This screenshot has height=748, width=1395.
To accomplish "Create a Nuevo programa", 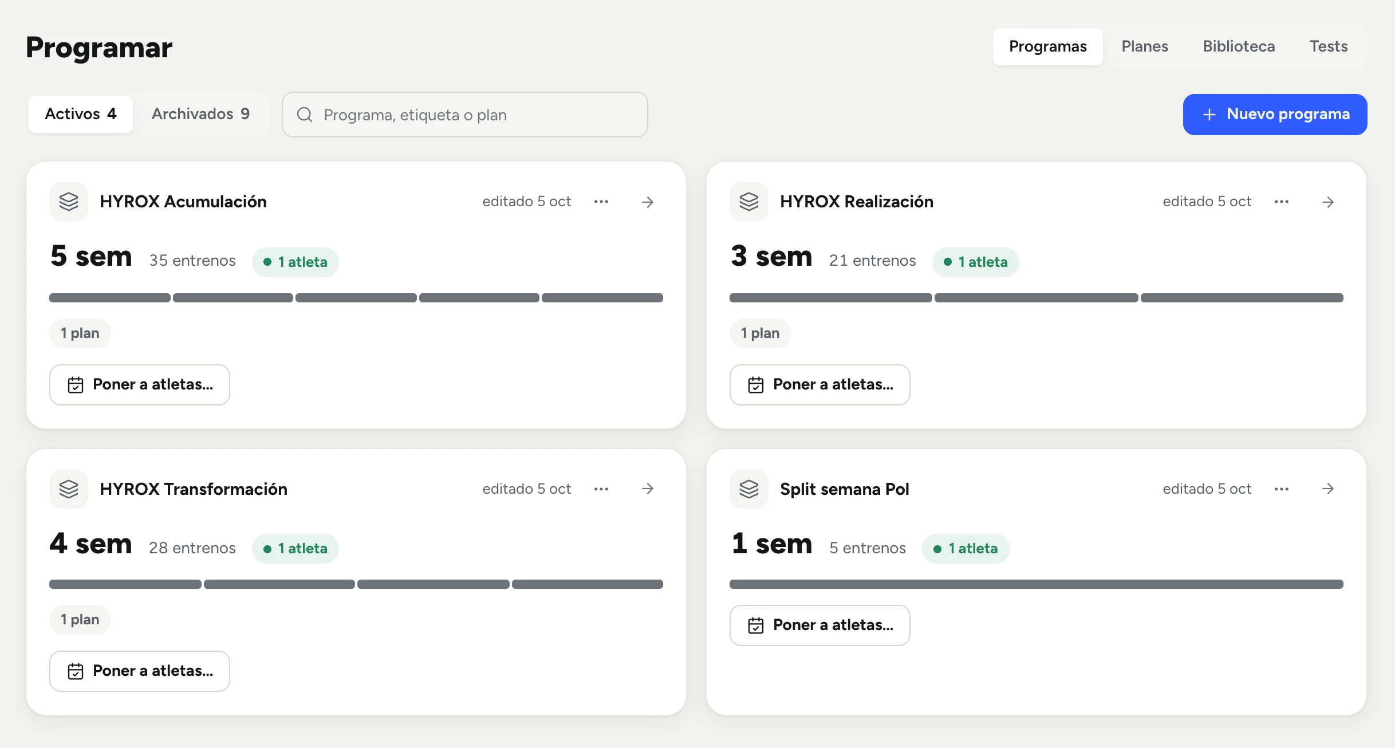I will (1275, 115).
